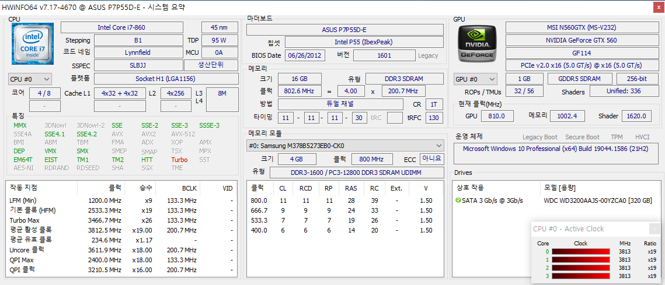Viewport: 665px width, 285px height.
Task: Click the HTT feature flag
Action: (147, 160)
